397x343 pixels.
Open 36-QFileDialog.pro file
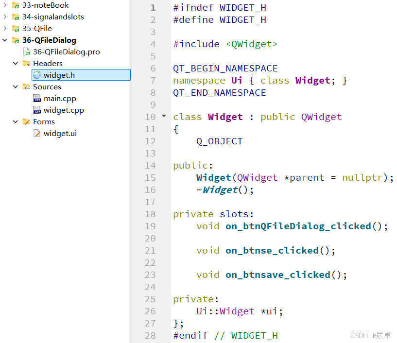pyautogui.click(x=67, y=51)
